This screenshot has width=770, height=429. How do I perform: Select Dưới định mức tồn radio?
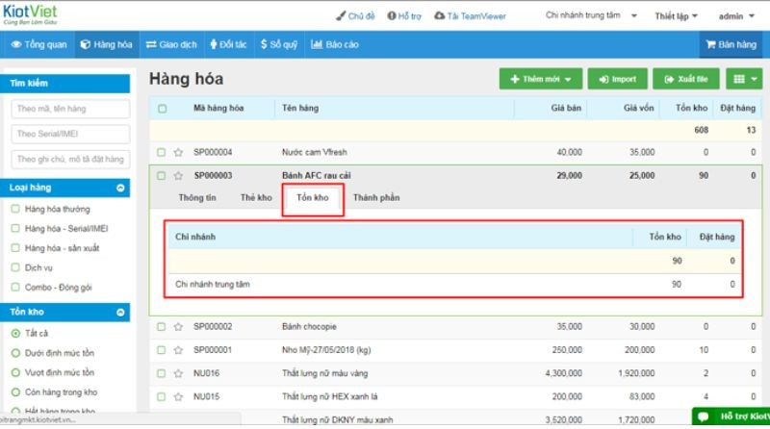click(x=15, y=353)
